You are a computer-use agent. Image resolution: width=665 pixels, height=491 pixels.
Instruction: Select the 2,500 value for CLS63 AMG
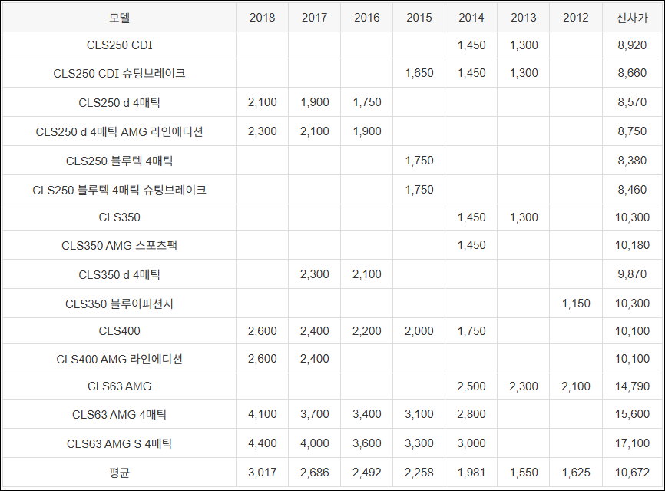click(x=471, y=386)
